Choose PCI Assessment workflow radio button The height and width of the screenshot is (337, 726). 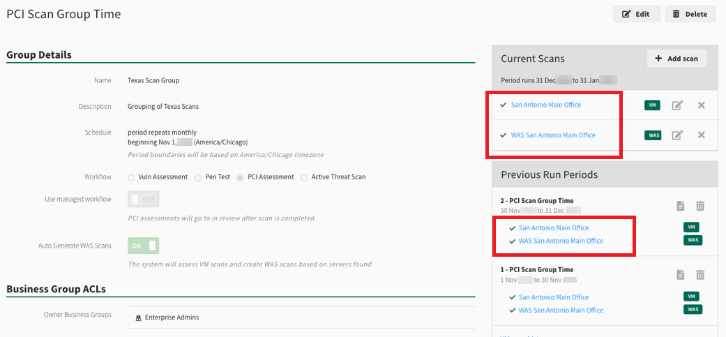pyautogui.click(x=241, y=177)
